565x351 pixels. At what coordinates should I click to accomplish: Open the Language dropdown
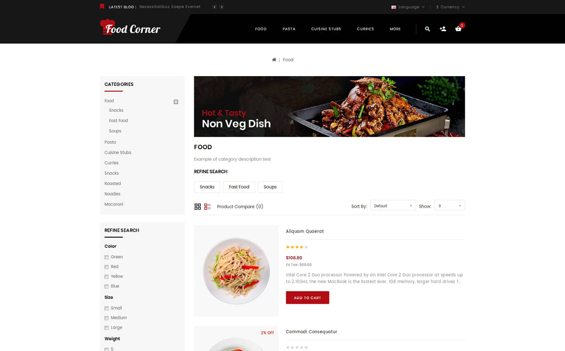point(408,7)
